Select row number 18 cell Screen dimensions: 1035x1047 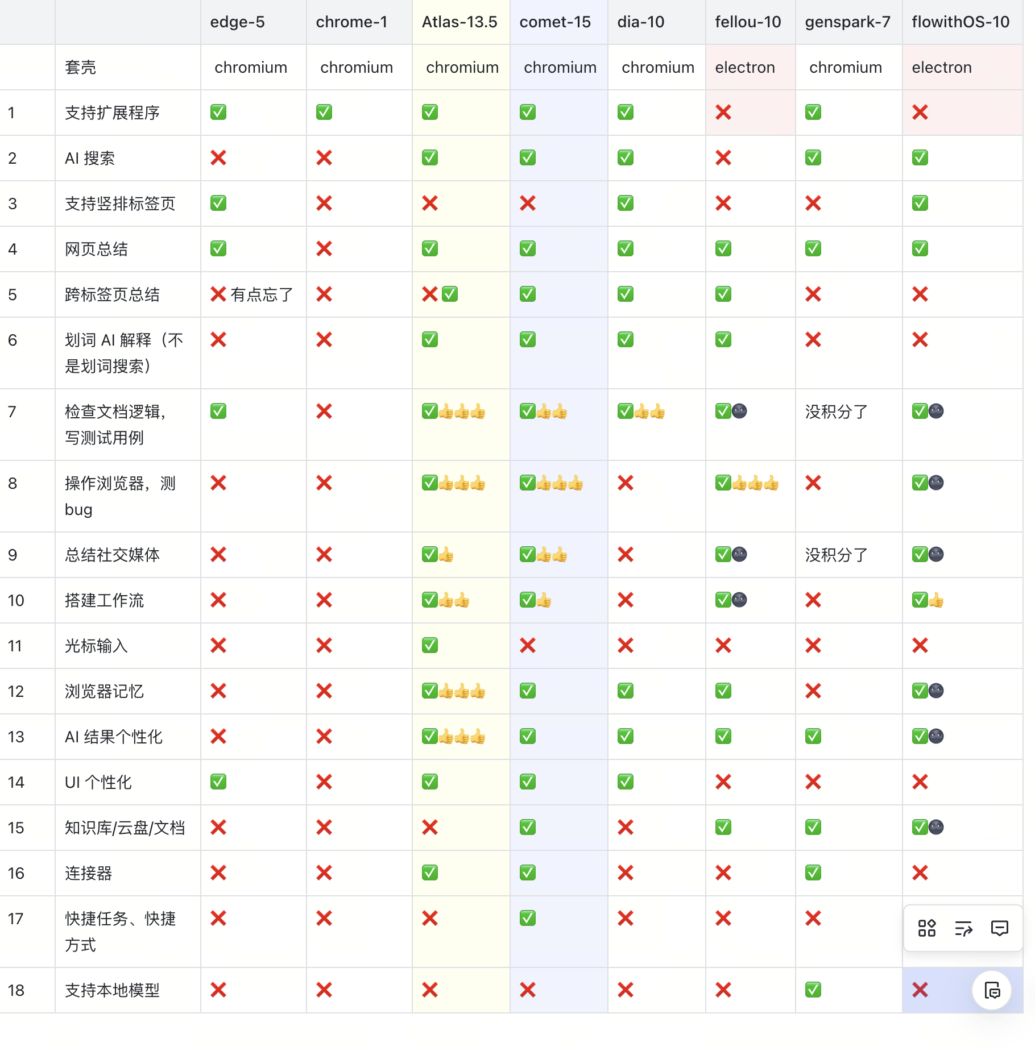coord(27,990)
